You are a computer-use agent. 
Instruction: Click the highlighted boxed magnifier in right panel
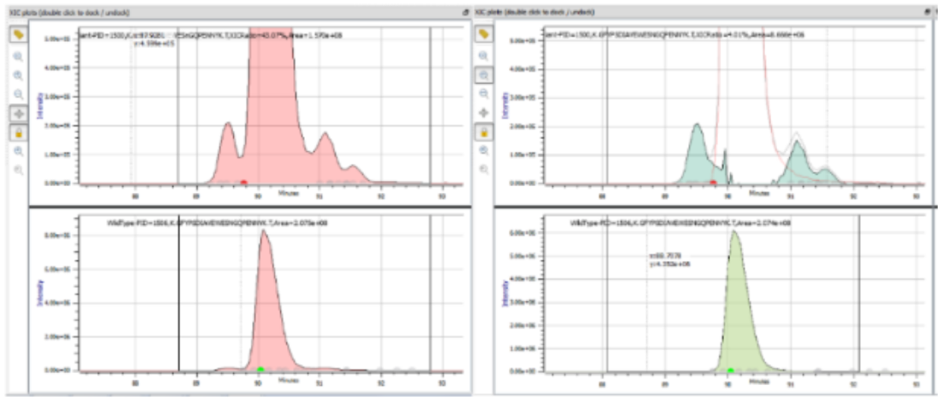click(484, 74)
